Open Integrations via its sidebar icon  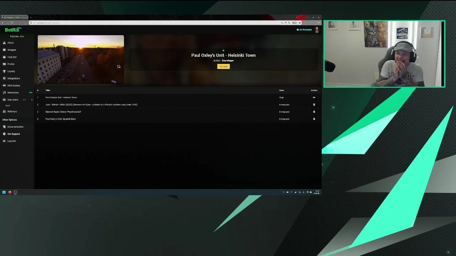click(x=4, y=78)
